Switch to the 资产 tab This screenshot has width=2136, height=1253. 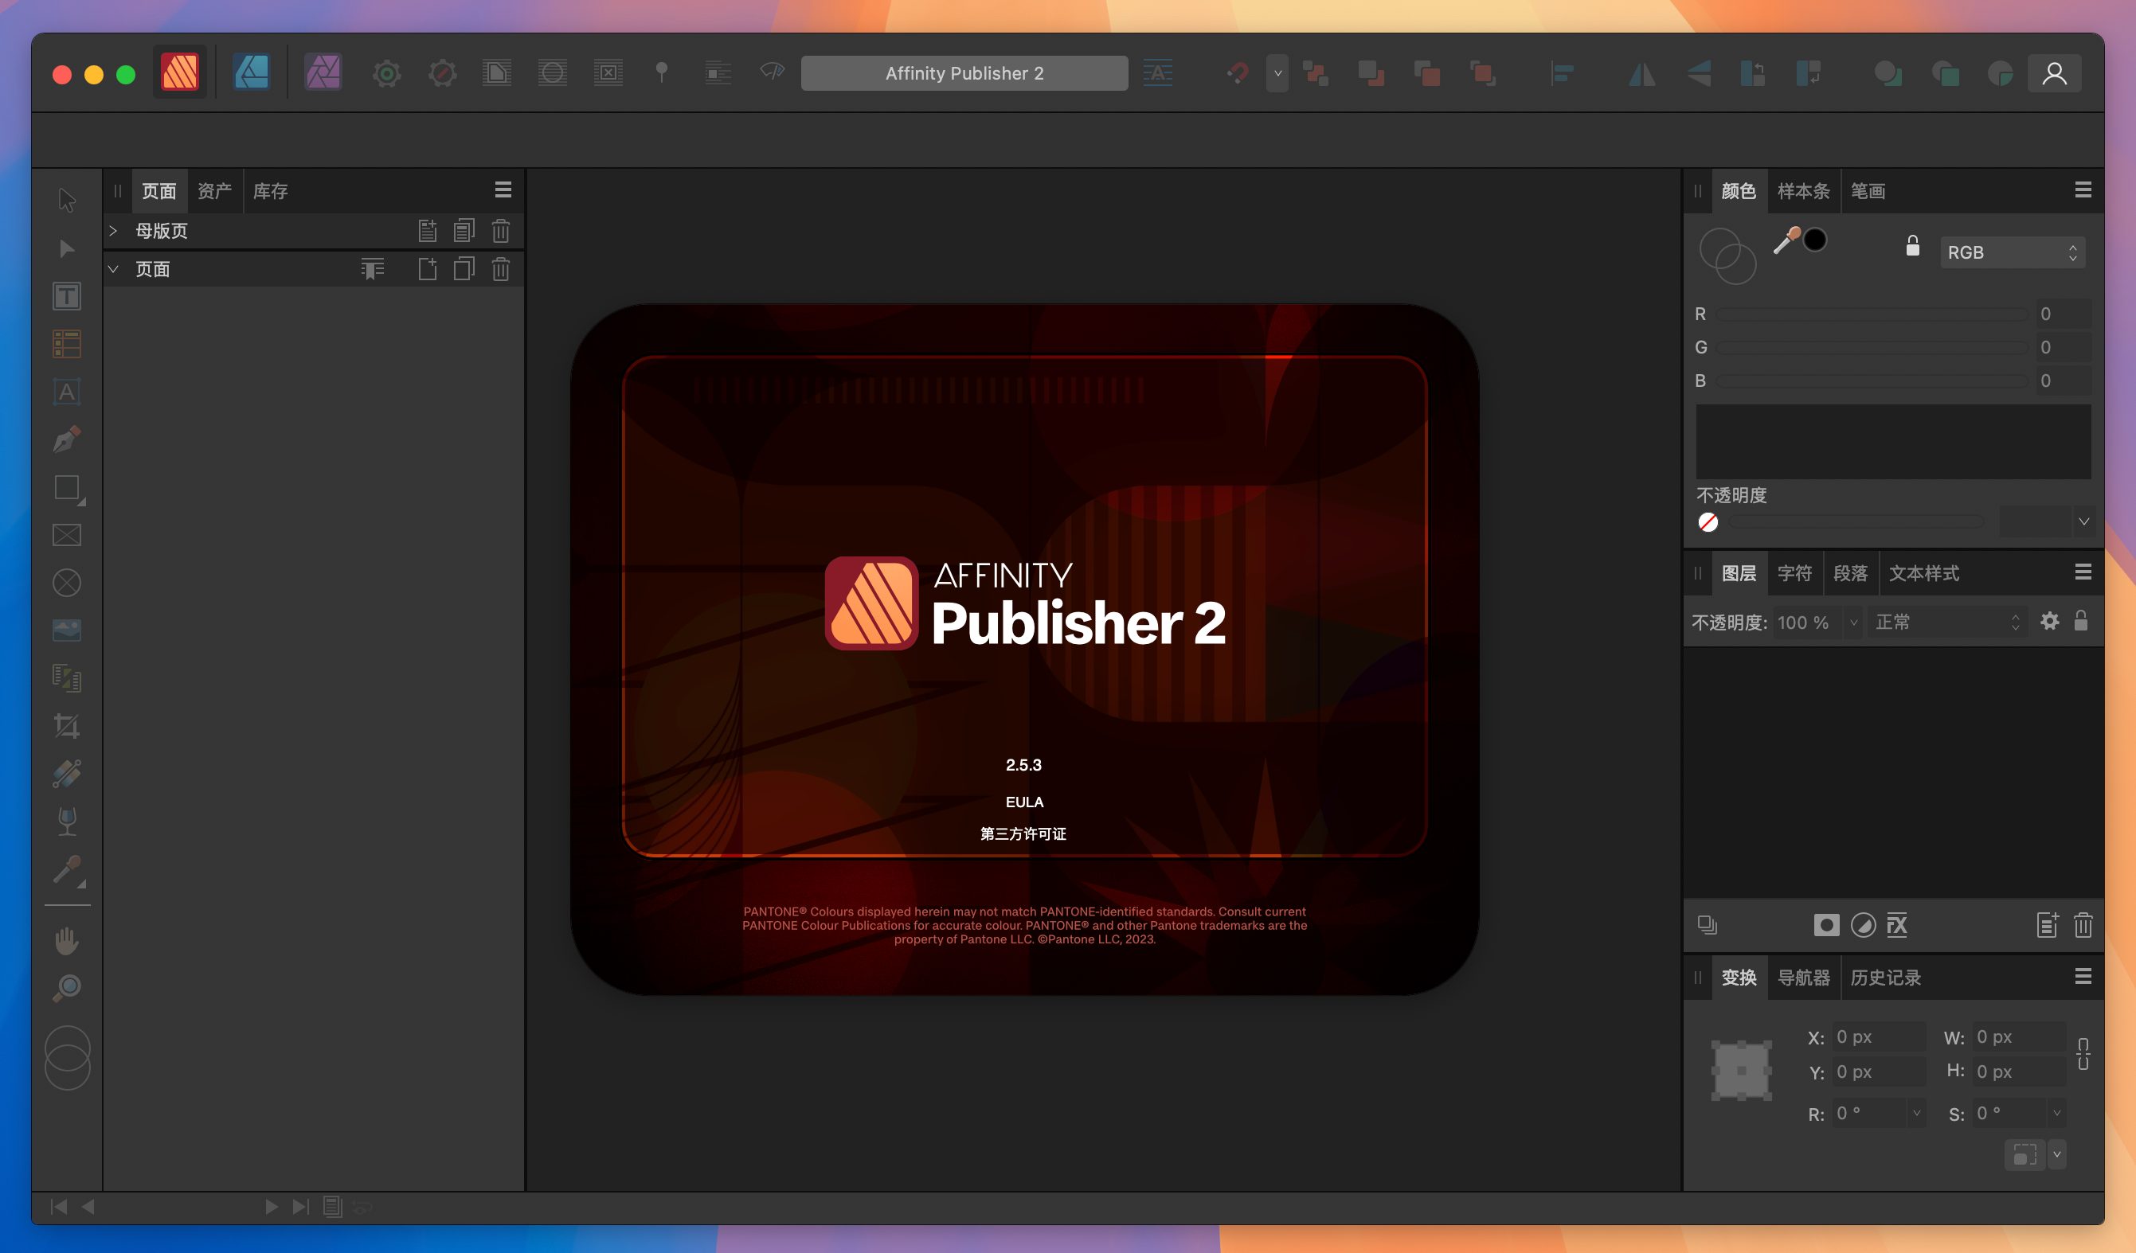pos(214,190)
